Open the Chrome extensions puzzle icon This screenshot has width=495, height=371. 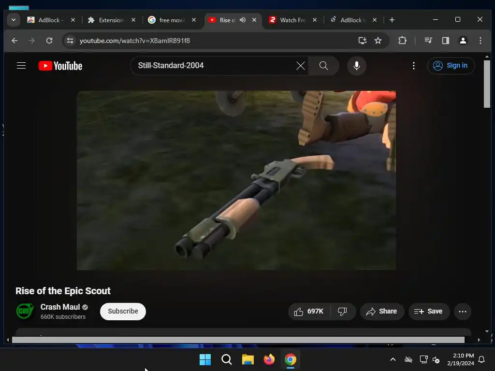tap(402, 41)
